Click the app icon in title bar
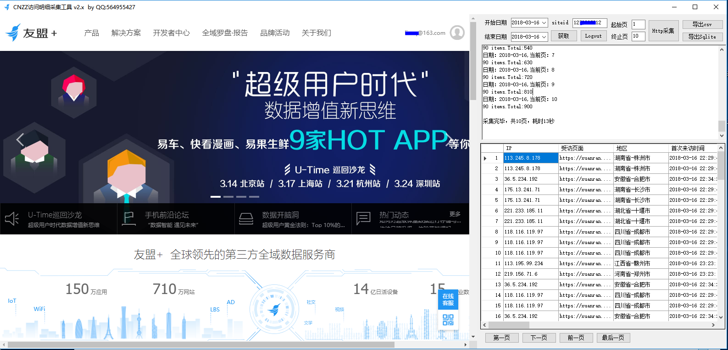728x350 pixels. [6, 7]
